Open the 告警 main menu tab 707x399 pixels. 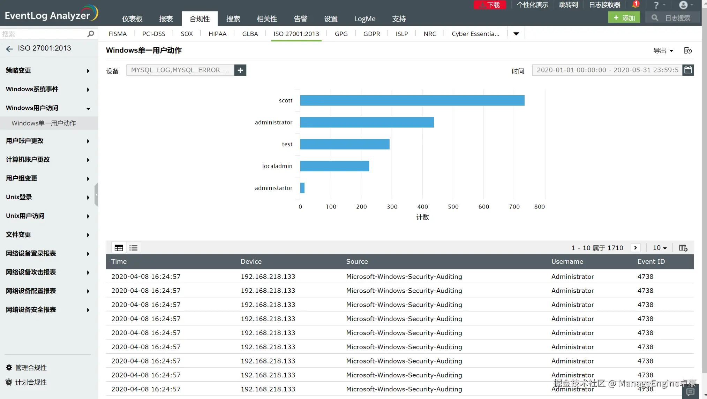[x=300, y=19]
